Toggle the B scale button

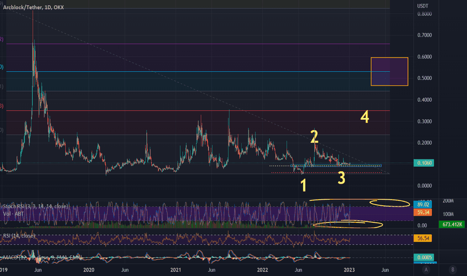tap(452, 270)
